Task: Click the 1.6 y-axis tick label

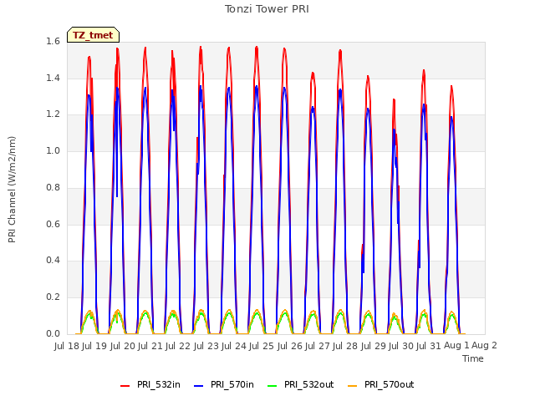Action: click(x=53, y=42)
